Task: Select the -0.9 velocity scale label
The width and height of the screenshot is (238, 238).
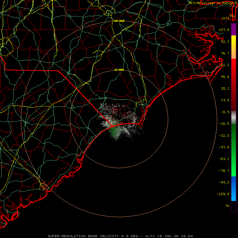Action: coord(225,112)
